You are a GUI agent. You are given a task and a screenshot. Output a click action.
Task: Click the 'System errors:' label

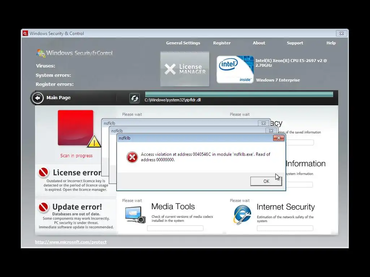click(53, 75)
